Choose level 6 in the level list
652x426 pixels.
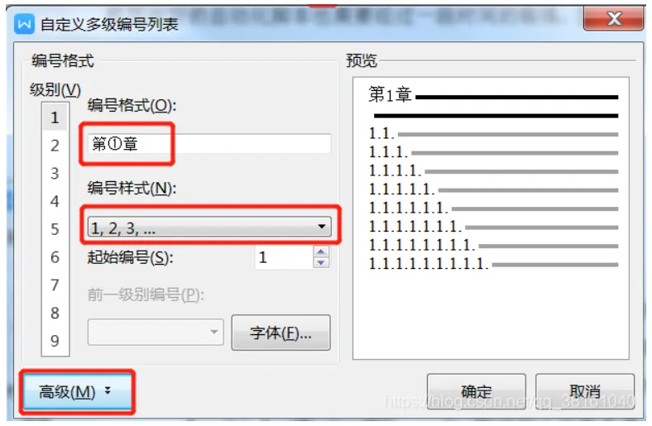55,257
